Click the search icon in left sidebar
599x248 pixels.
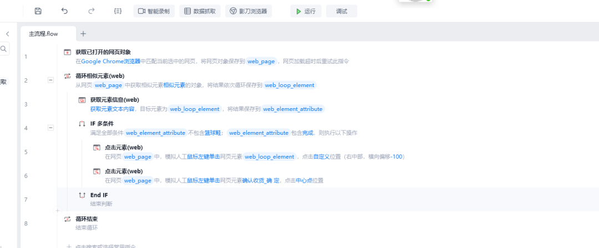[4, 49]
